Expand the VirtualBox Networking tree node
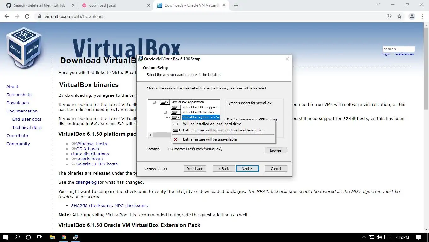The height and width of the screenshot is (242, 429). (165, 112)
